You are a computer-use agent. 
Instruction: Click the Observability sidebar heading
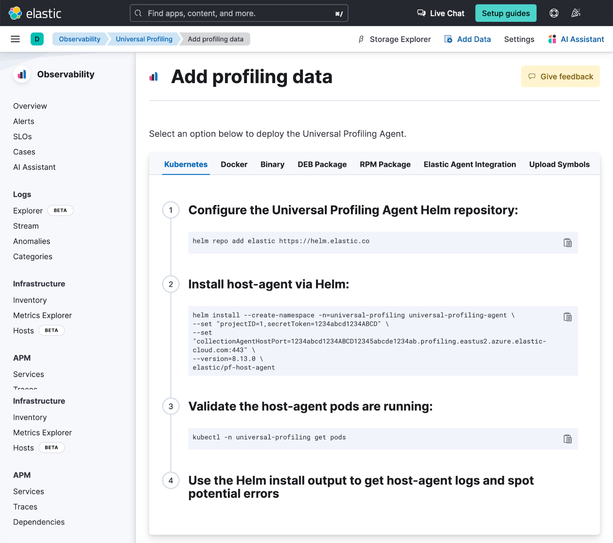pos(65,74)
